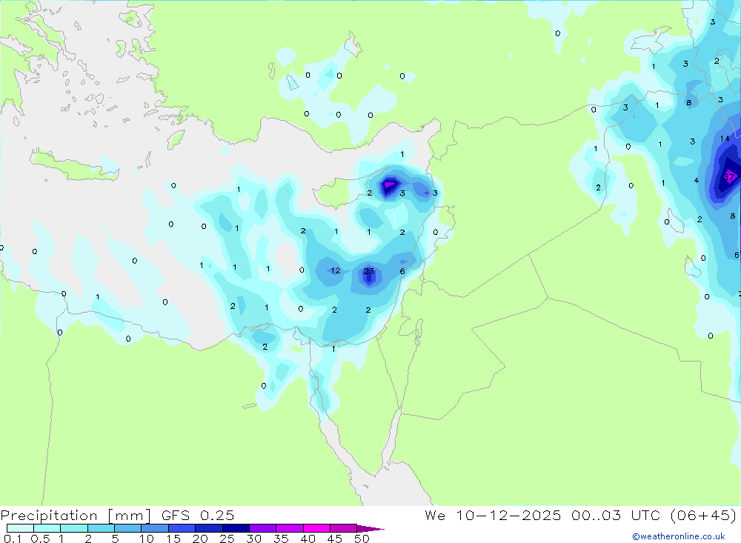Click legend swatch between 5 and 10
The width and height of the screenshot is (741, 543).
[128, 528]
